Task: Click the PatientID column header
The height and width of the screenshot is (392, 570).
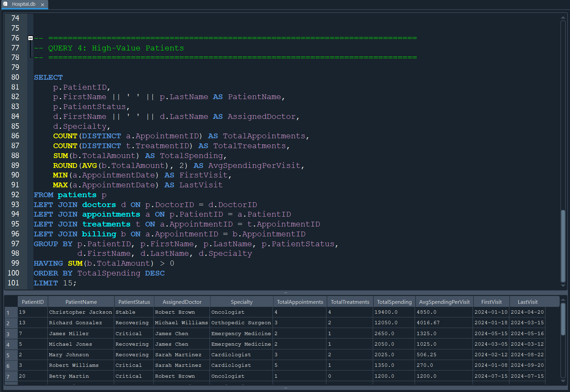Action: point(33,302)
